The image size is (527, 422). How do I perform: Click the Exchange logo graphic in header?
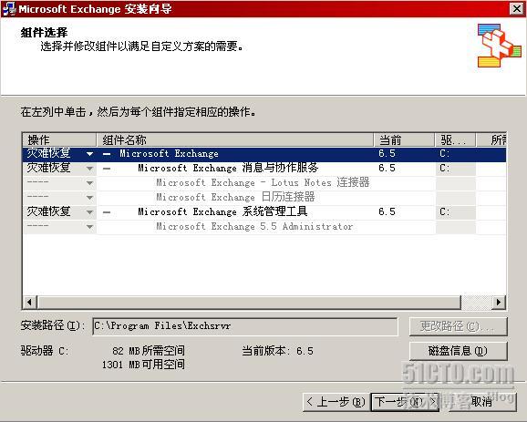click(500, 46)
